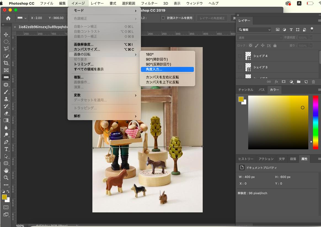The image size is (321, 227).
Task: Toggle the layer filter on/off switch
Action: pyautogui.click(x=312, y=30)
